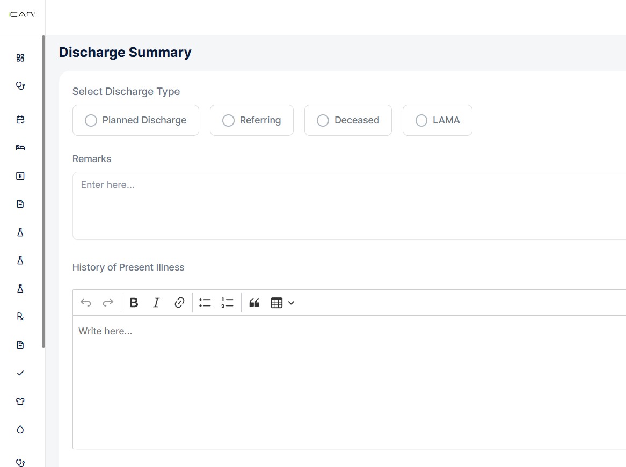Click into the Remarks text field
Image resolution: width=626 pixels, height=467 pixels.
[x=349, y=206]
